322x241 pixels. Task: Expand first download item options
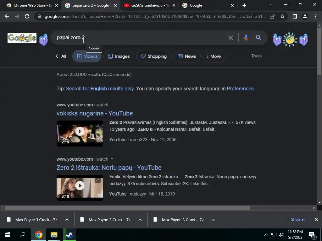67,220
